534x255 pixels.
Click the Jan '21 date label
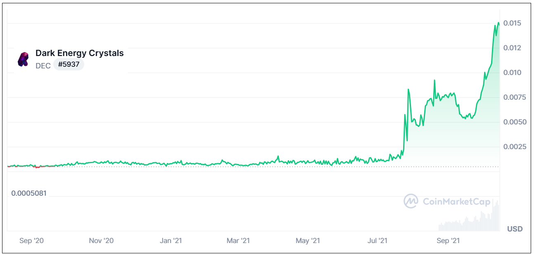(170, 241)
